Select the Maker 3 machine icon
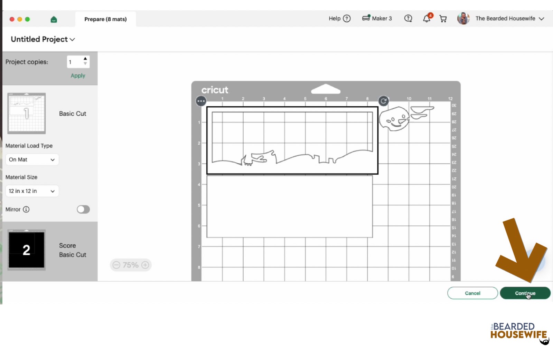This screenshot has height=351, width=553. click(366, 18)
